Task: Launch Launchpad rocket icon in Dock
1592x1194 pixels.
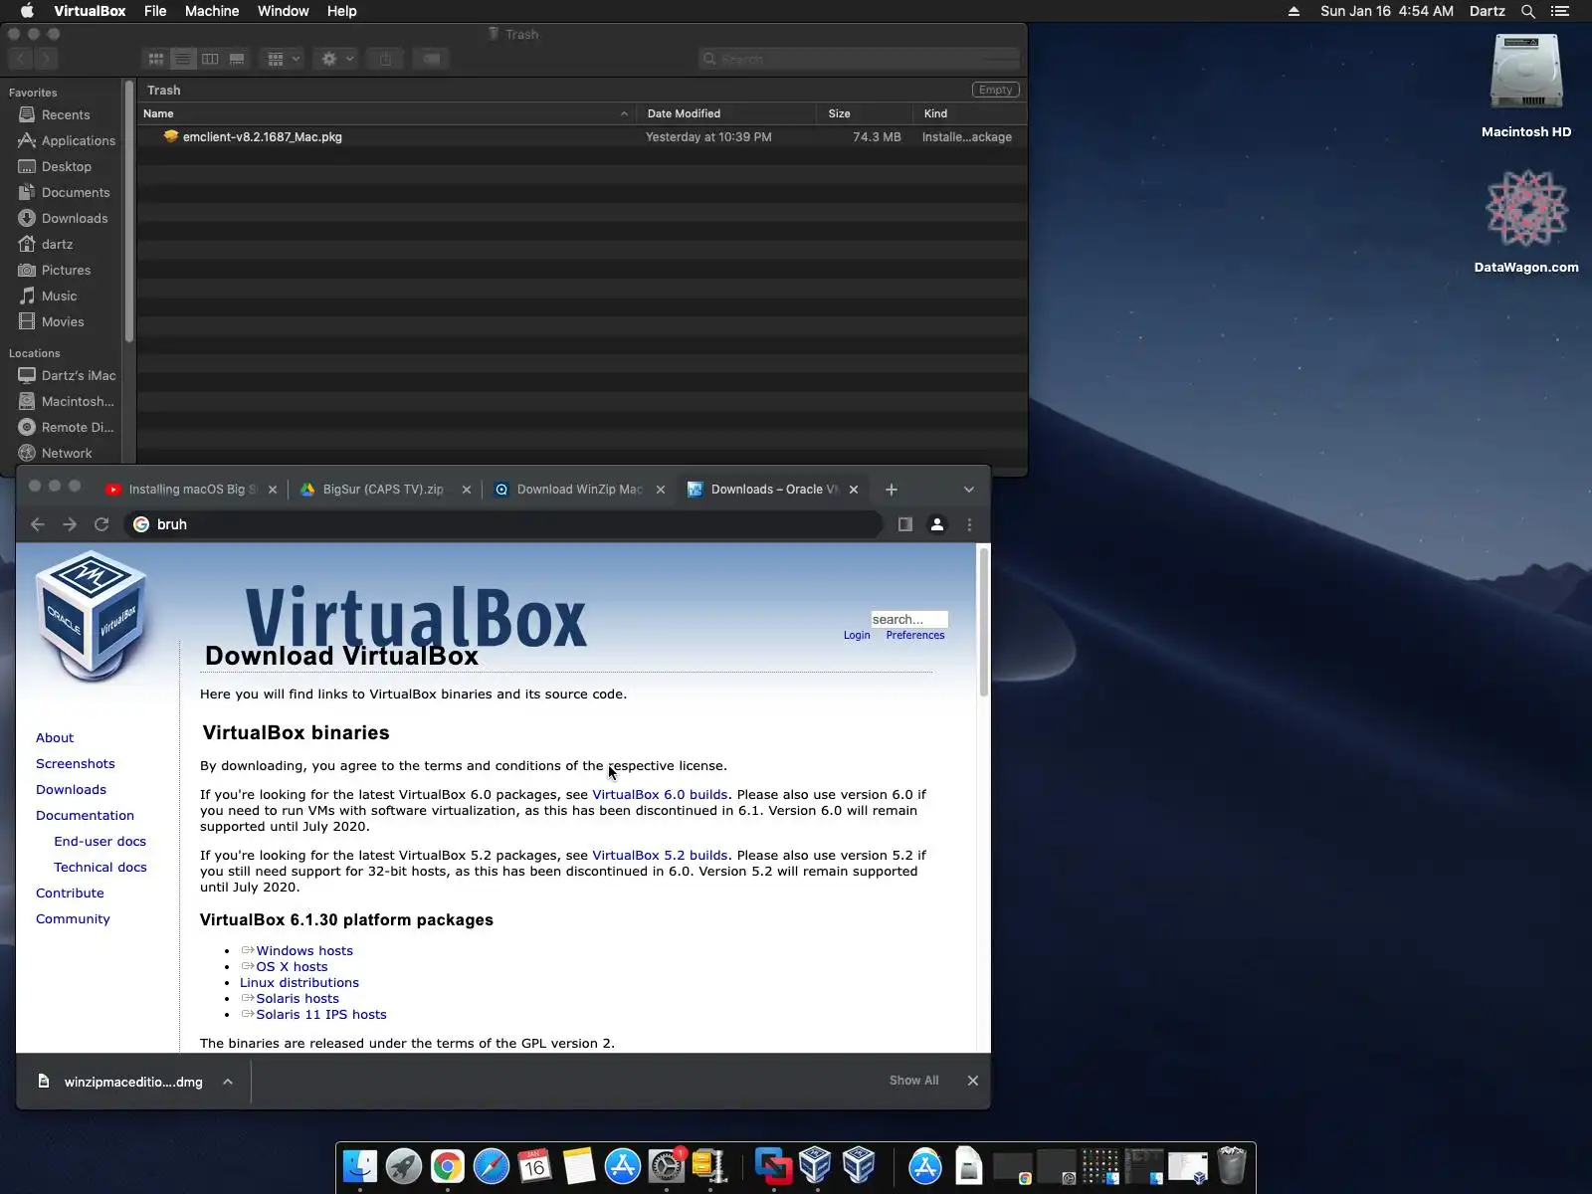Action: [404, 1166]
